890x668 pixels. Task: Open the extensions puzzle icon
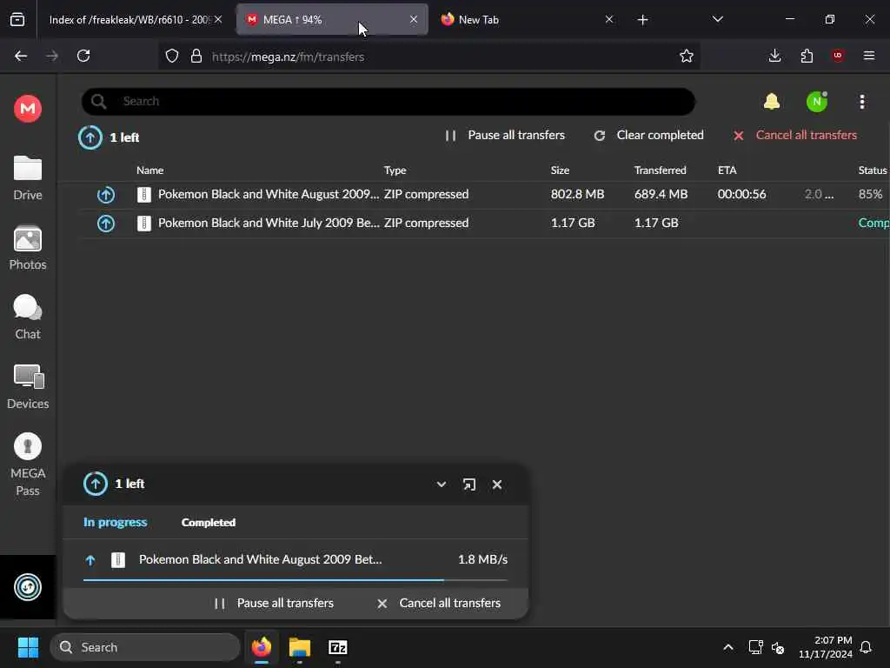[807, 56]
